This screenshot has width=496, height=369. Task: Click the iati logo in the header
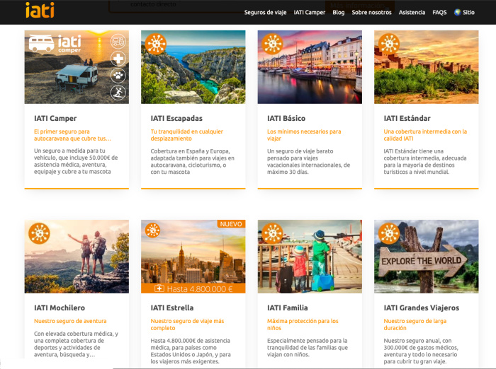tap(40, 10)
